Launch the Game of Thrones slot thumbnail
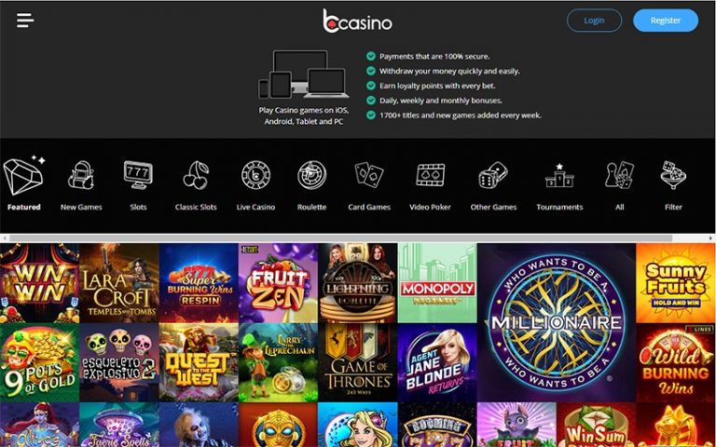Image resolution: width=716 pixels, height=447 pixels. tap(358, 362)
